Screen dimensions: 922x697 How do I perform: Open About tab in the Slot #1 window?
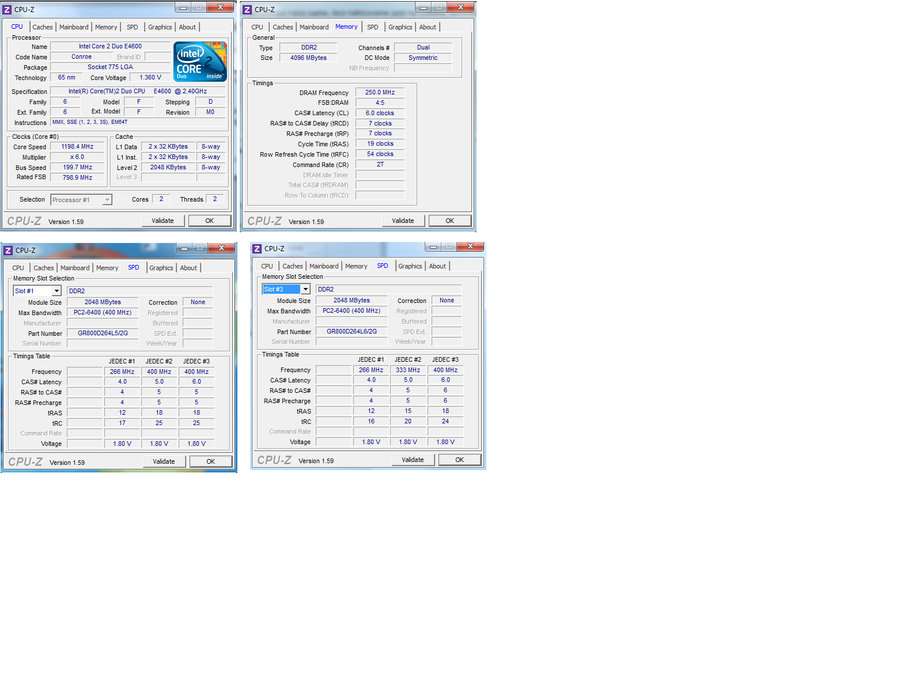(x=188, y=268)
